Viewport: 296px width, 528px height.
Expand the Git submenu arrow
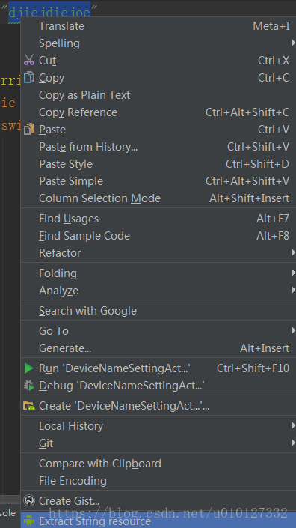click(294, 443)
